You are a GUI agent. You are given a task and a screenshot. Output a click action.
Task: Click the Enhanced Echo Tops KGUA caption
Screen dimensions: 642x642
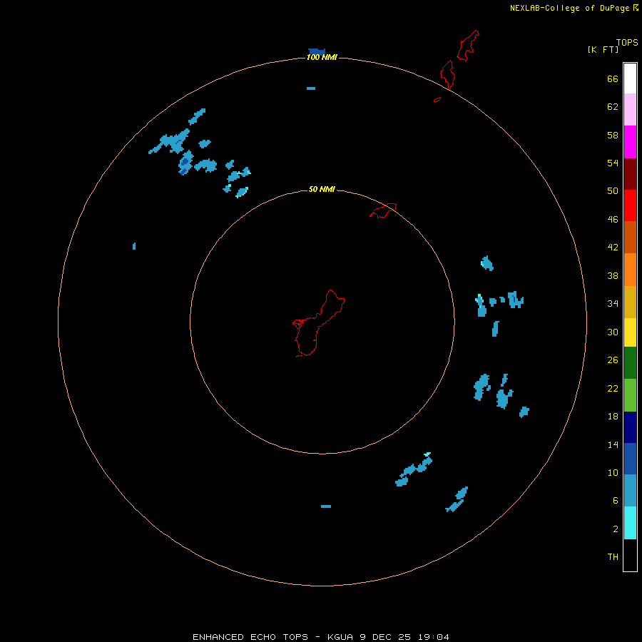321,637
